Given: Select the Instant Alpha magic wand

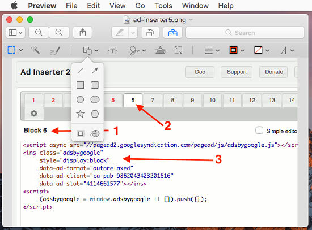Looking at the screenshot, I should pyautogui.click(x=35, y=50).
